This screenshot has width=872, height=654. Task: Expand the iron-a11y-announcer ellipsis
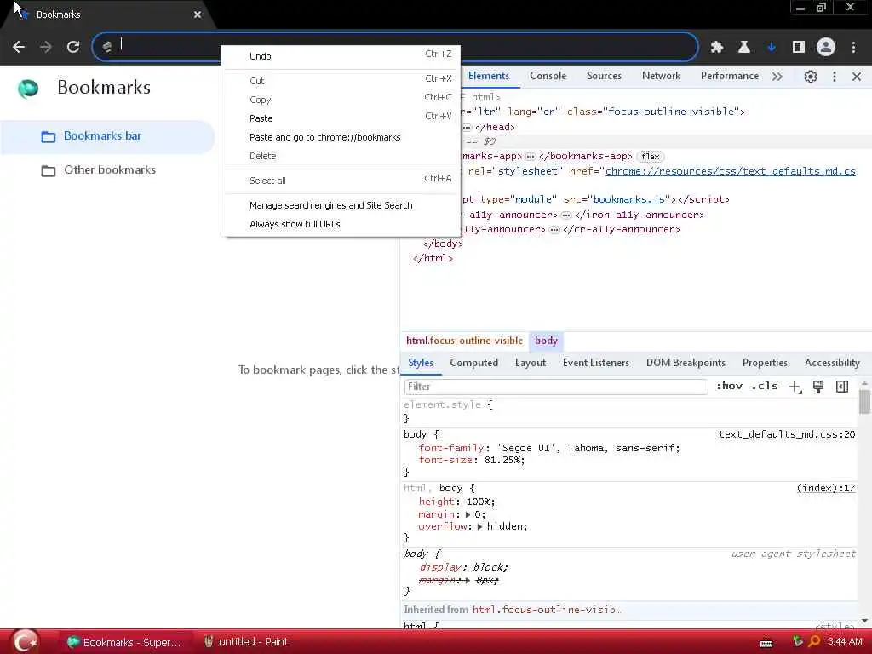tap(566, 215)
